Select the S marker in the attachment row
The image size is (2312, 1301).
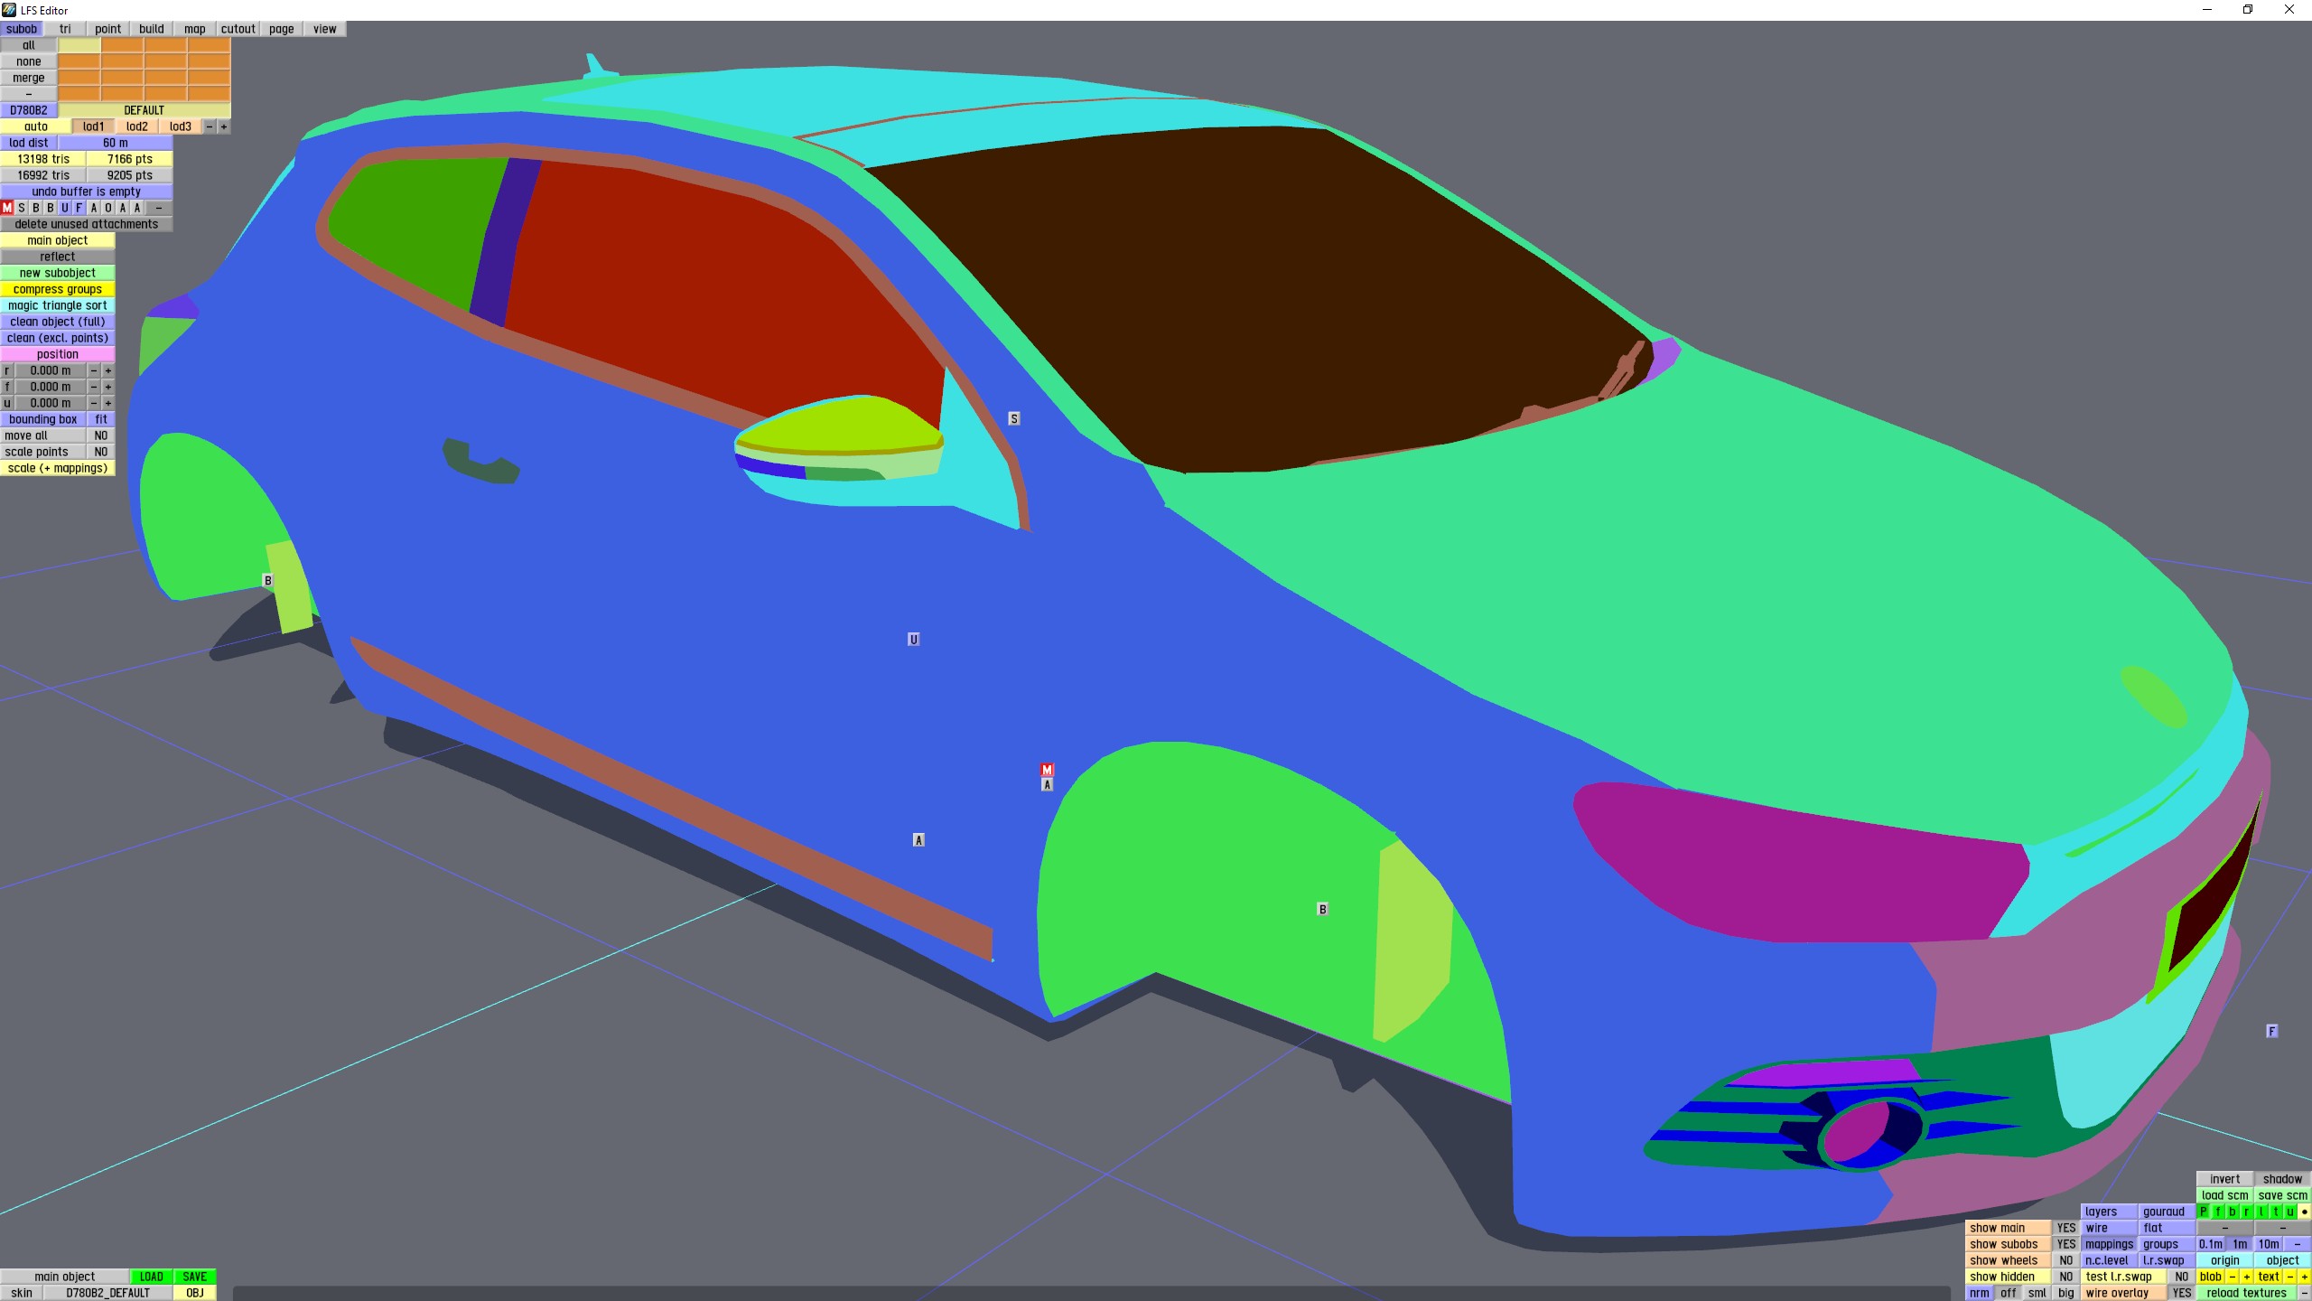[x=22, y=208]
